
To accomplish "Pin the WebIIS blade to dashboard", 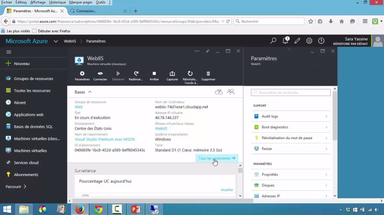I will click(207, 51).
